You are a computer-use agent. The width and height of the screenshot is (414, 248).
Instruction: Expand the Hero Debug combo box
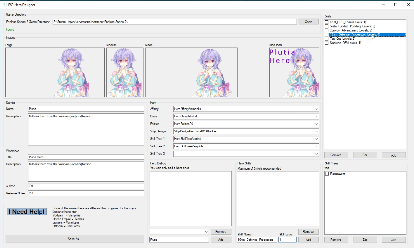pyautogui.click(x=206, y=232)
